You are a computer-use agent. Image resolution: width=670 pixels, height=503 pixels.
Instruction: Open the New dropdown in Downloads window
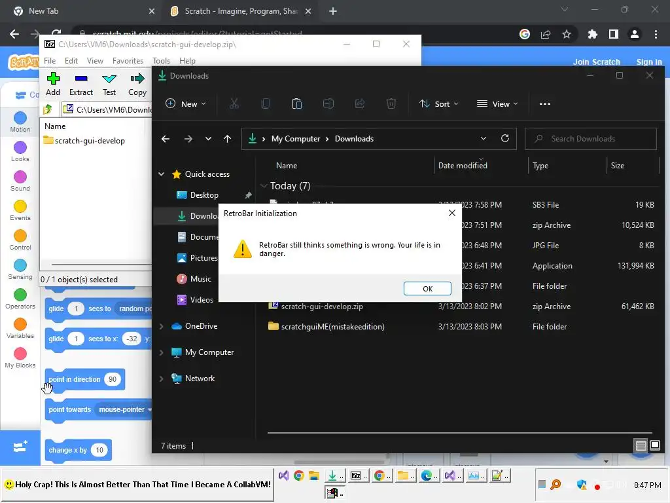pos(186,104)
